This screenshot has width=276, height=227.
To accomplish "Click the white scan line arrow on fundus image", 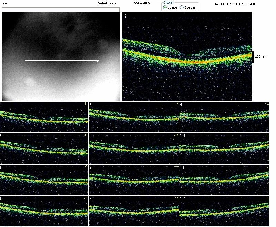I will 62,61.
